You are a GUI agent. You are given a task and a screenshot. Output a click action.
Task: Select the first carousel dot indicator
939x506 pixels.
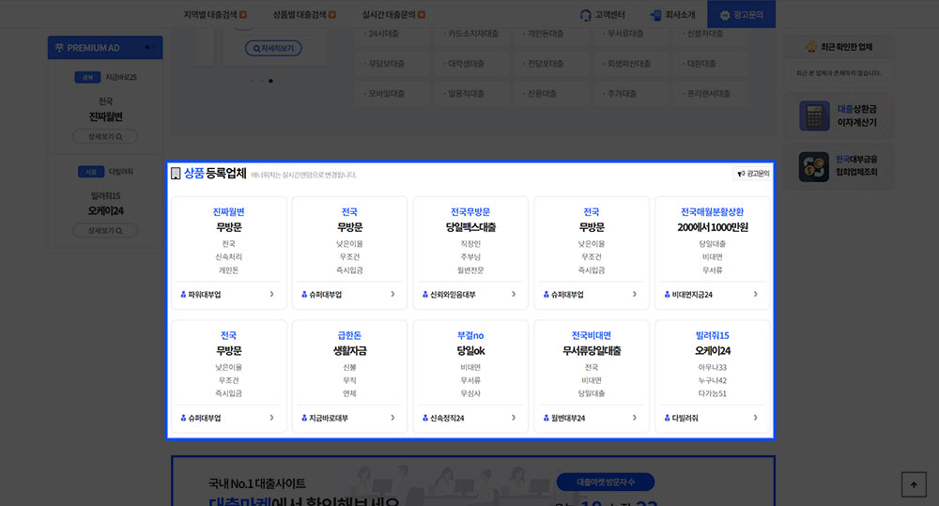click(252, 81)
